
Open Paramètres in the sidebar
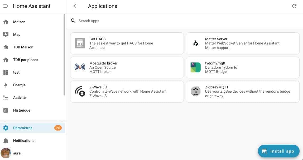(x=23, y=128)
